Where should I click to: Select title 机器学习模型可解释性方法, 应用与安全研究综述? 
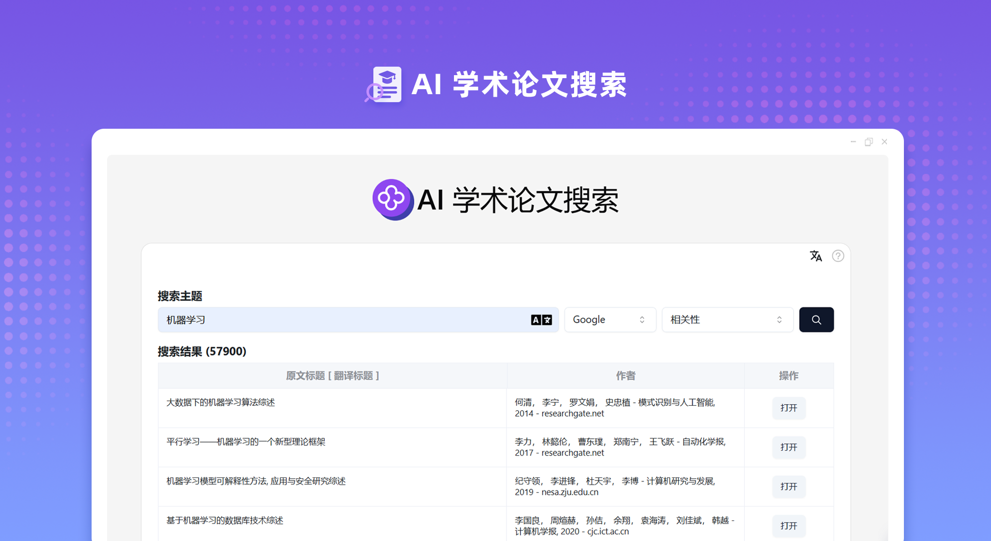pos(256,481)
